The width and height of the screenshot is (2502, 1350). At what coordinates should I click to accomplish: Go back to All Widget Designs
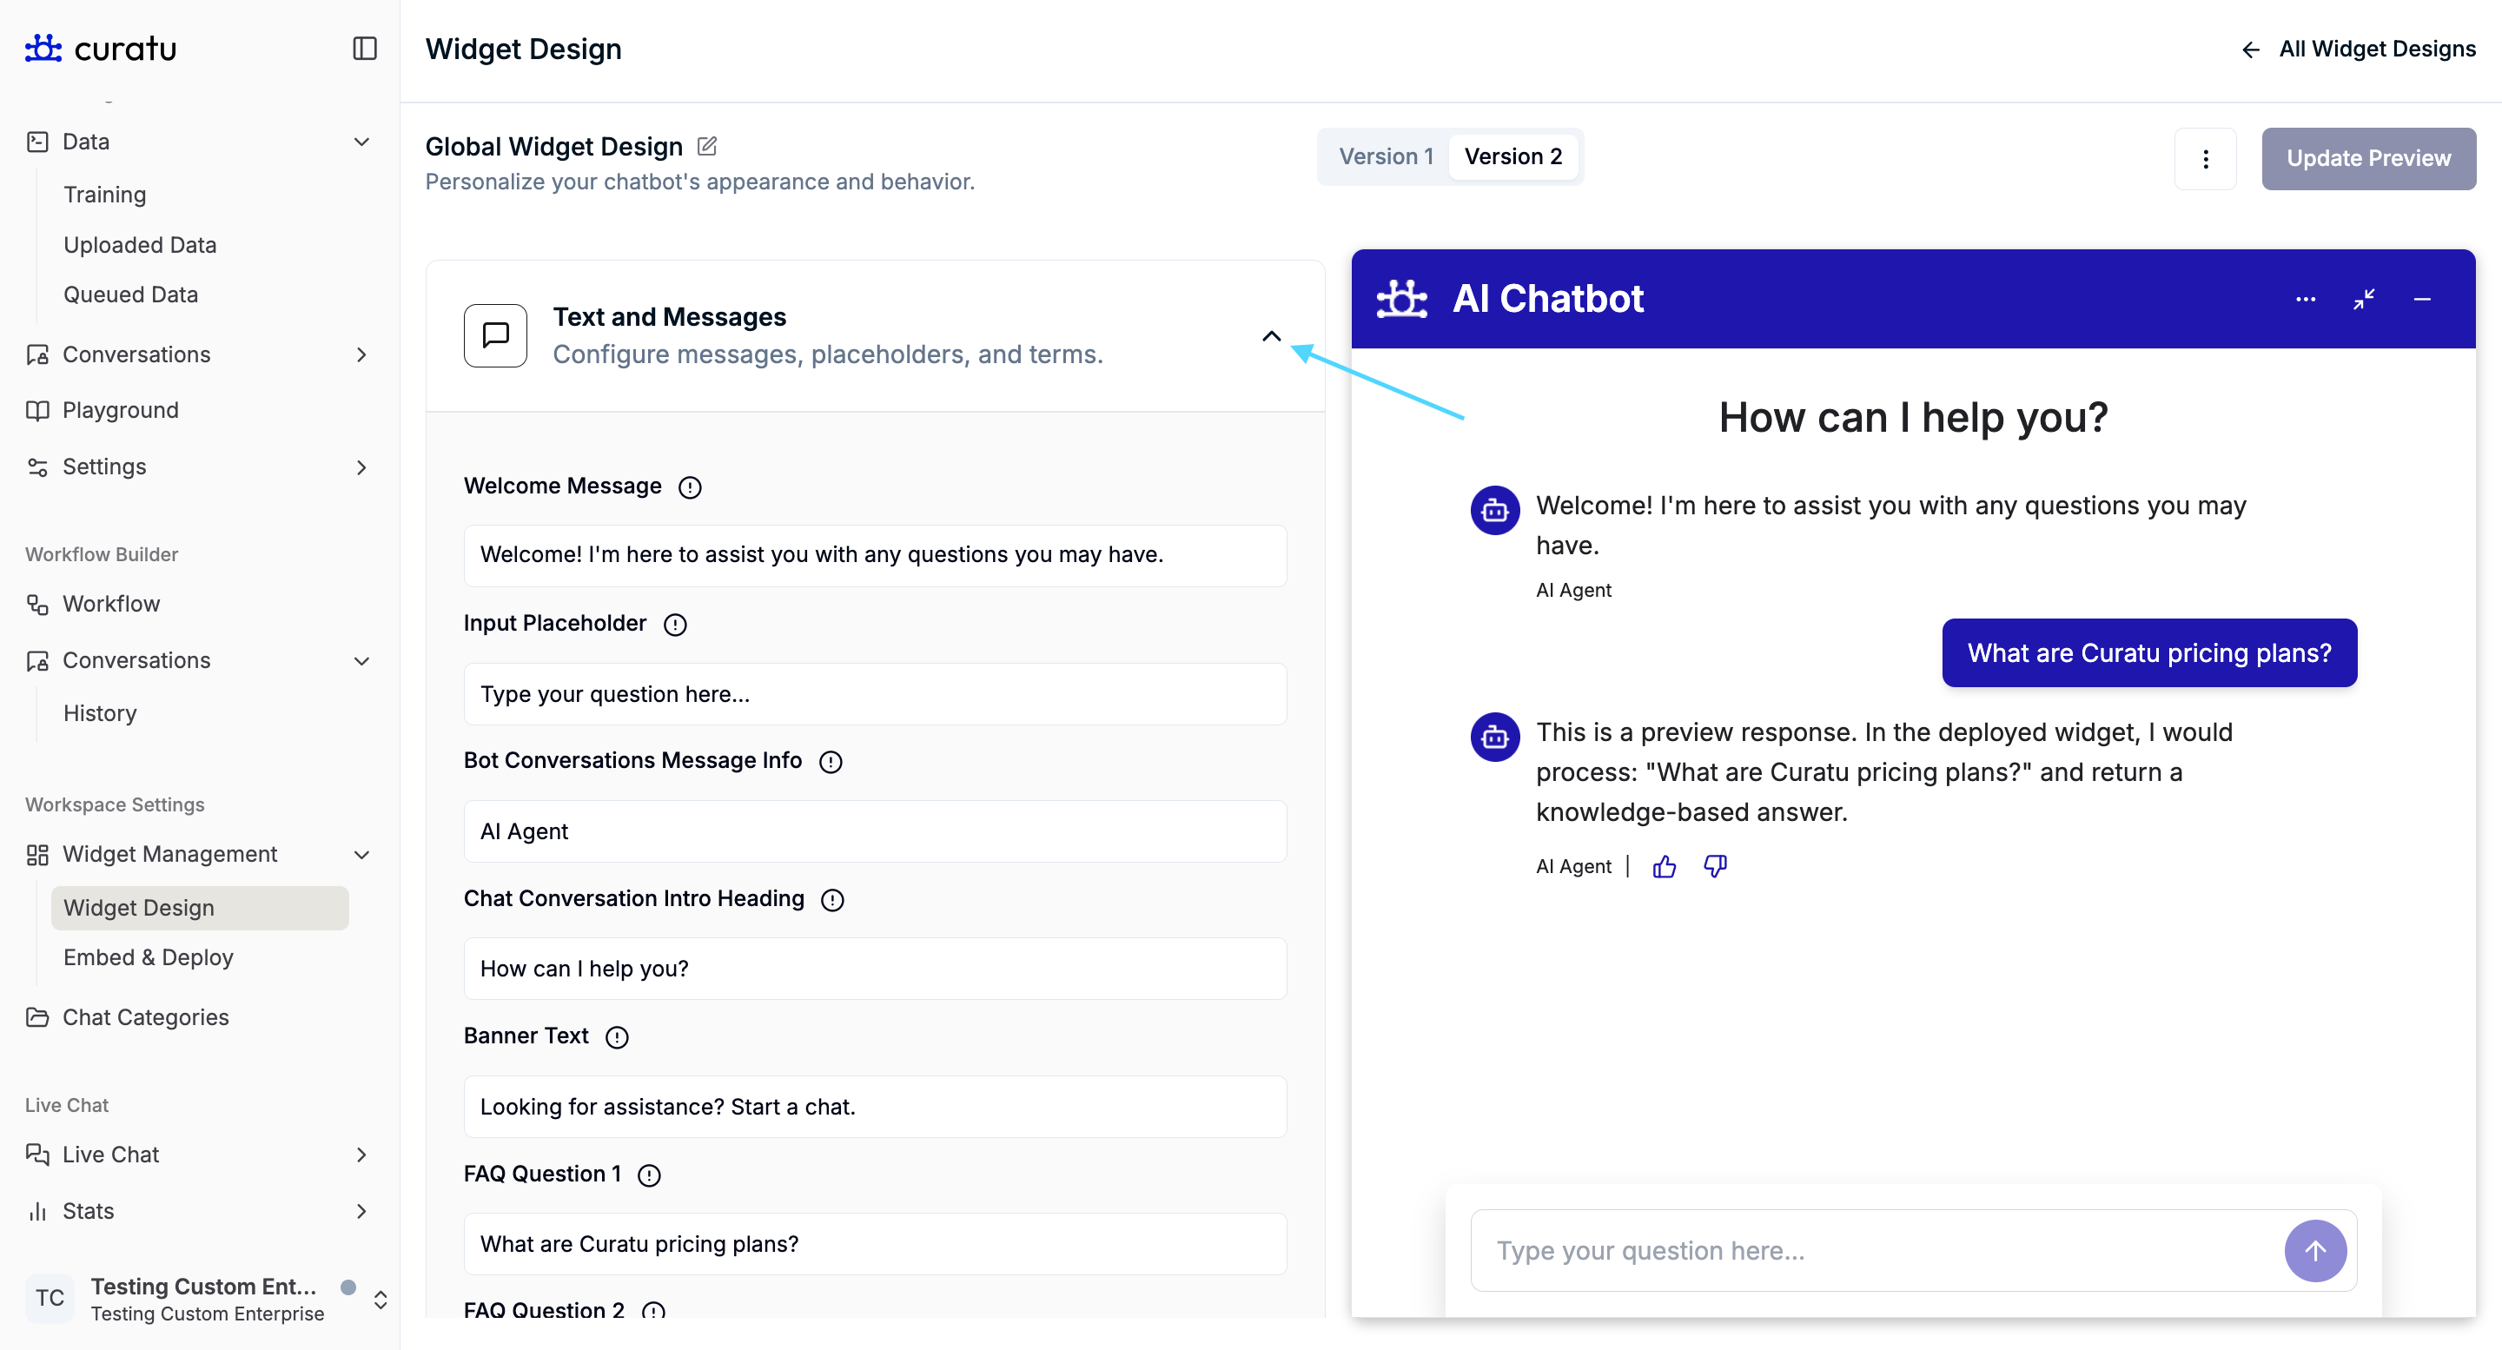click(2359, 49)
